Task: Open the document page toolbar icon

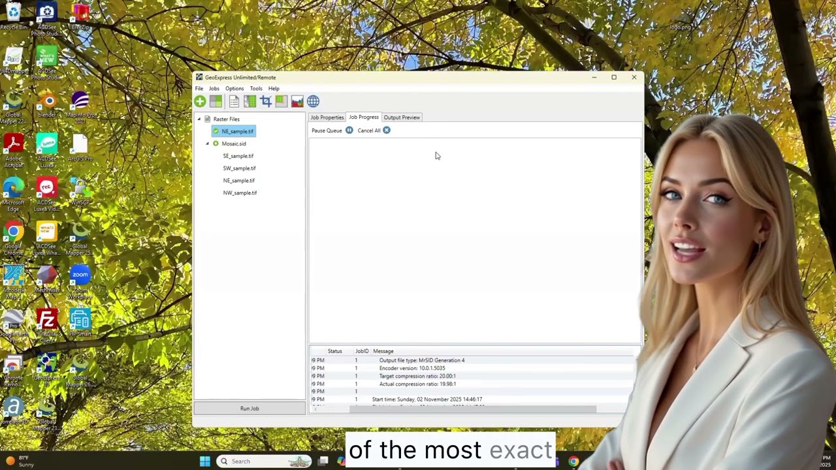Action: click(x=234, y=101)
